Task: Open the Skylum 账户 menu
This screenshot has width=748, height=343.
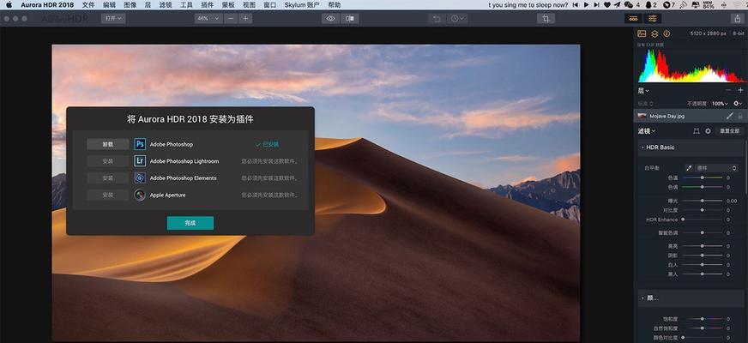Action: click(302, 5)
